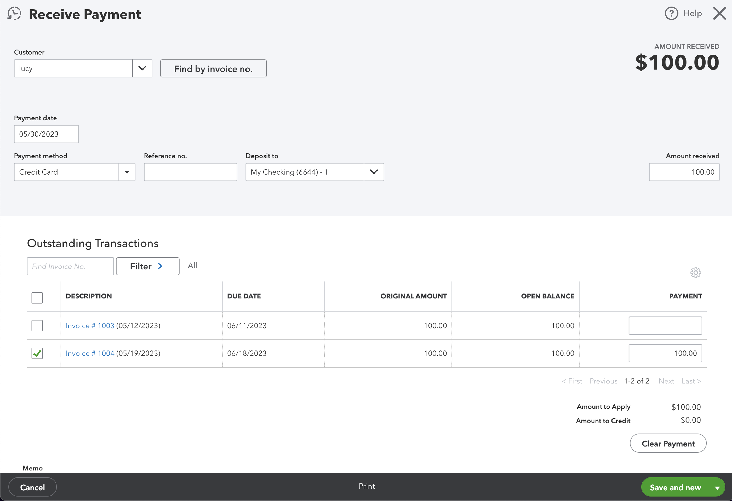Click the $100.00 Amount to Apply value
Image resolution: width=732 pixels, height=501 pixels.
686,407
